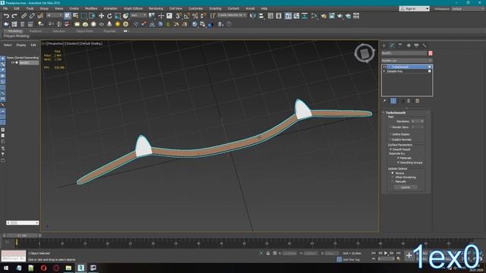The image size is (486, 273).
Task: Click the Mirror tool icon
Action: [x=253, y=16]
